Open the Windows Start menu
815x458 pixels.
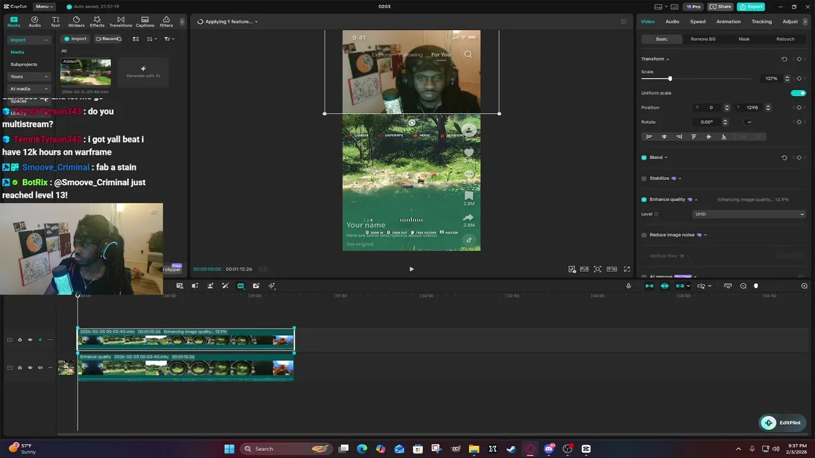(229, 449)
